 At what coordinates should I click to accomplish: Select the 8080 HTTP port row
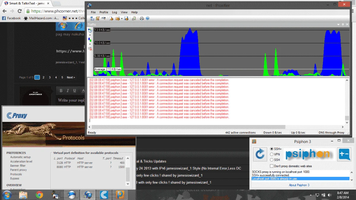coord(89,167)
